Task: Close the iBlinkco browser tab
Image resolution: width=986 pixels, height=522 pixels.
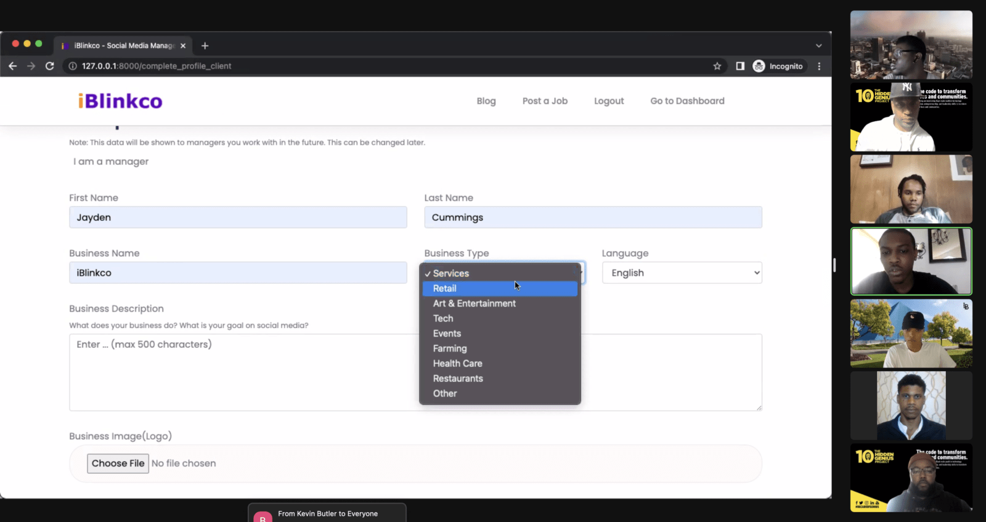Action: [183, 46]
